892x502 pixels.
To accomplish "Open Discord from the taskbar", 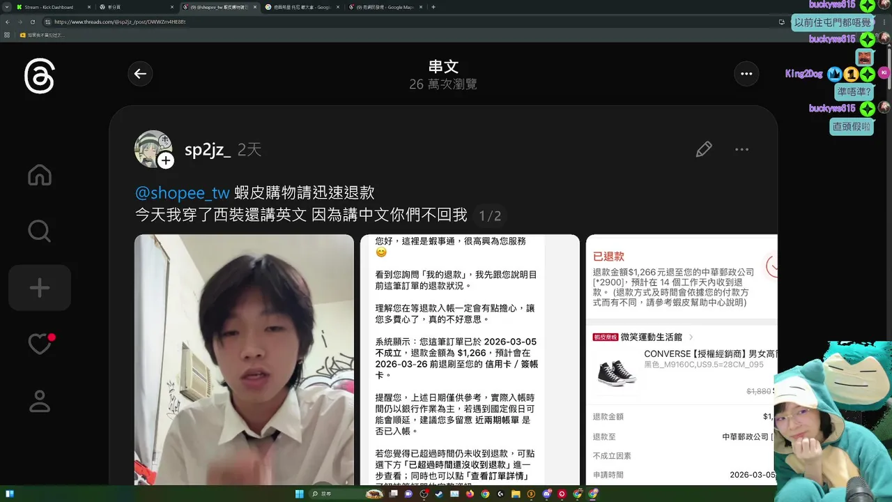I will pos(547,494).
